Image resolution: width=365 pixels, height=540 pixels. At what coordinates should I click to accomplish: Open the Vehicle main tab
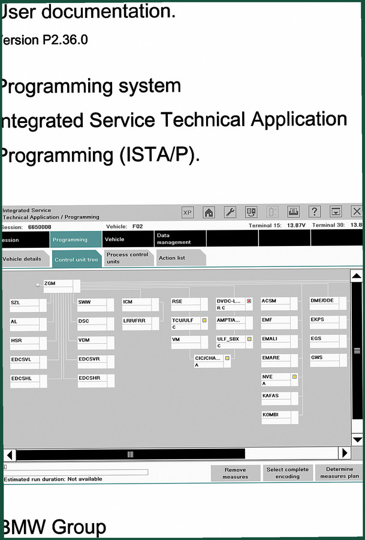click(x=128, y=239)
